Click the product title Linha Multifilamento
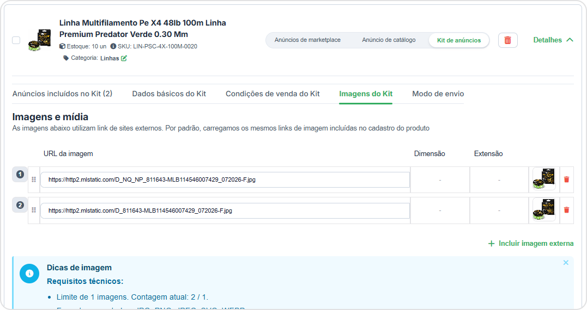Image resolution: width=587 pixels, height=310 pixels. click(x=143, y=28)
